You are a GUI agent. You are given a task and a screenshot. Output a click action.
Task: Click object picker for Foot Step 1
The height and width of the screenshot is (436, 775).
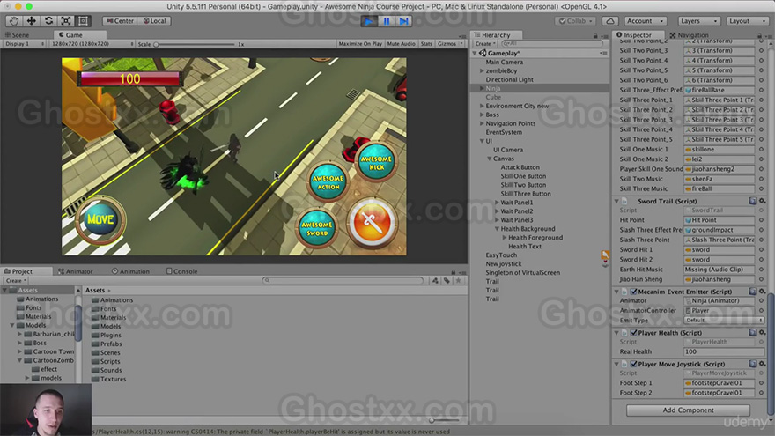pos(761,382)
